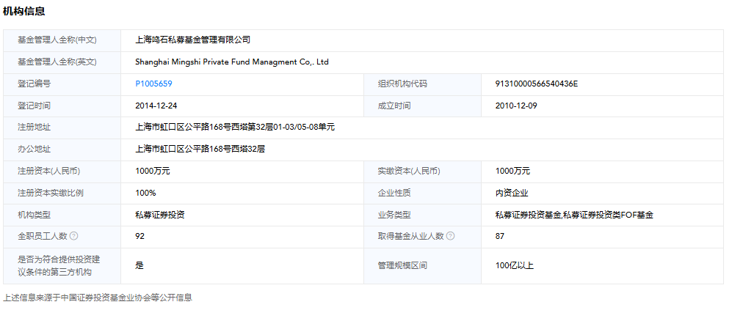Image resolution: width=732 pixels, height=310 pixels.
Task: Click office address value 西塔32层
Action: pyautogui.click(x=200, y=149)
